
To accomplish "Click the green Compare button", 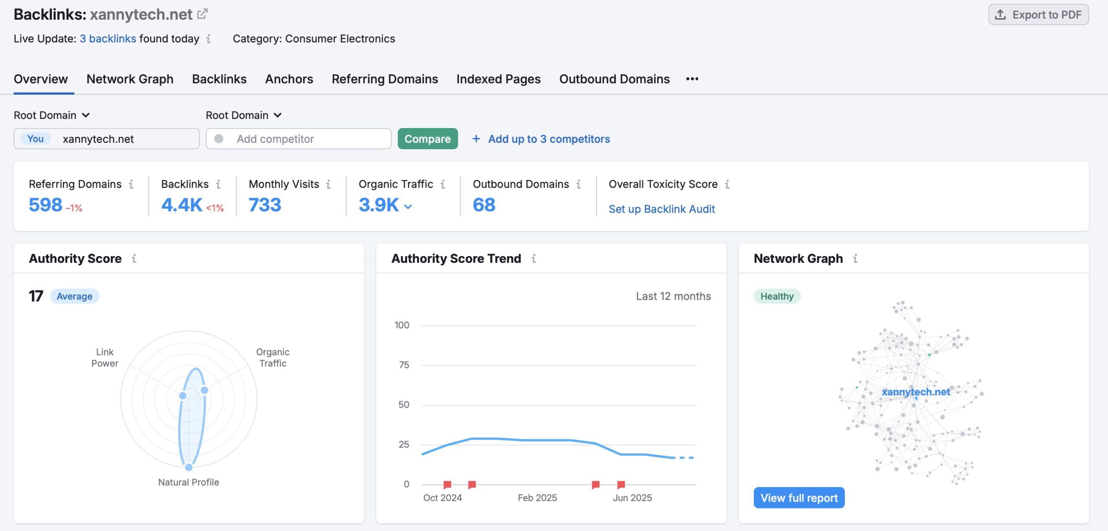I will [428, 139].
